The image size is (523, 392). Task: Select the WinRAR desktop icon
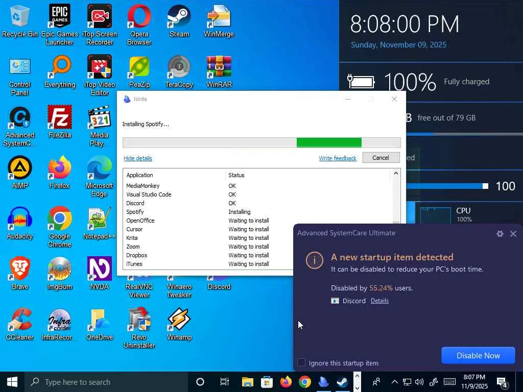(x=219, y=71)
